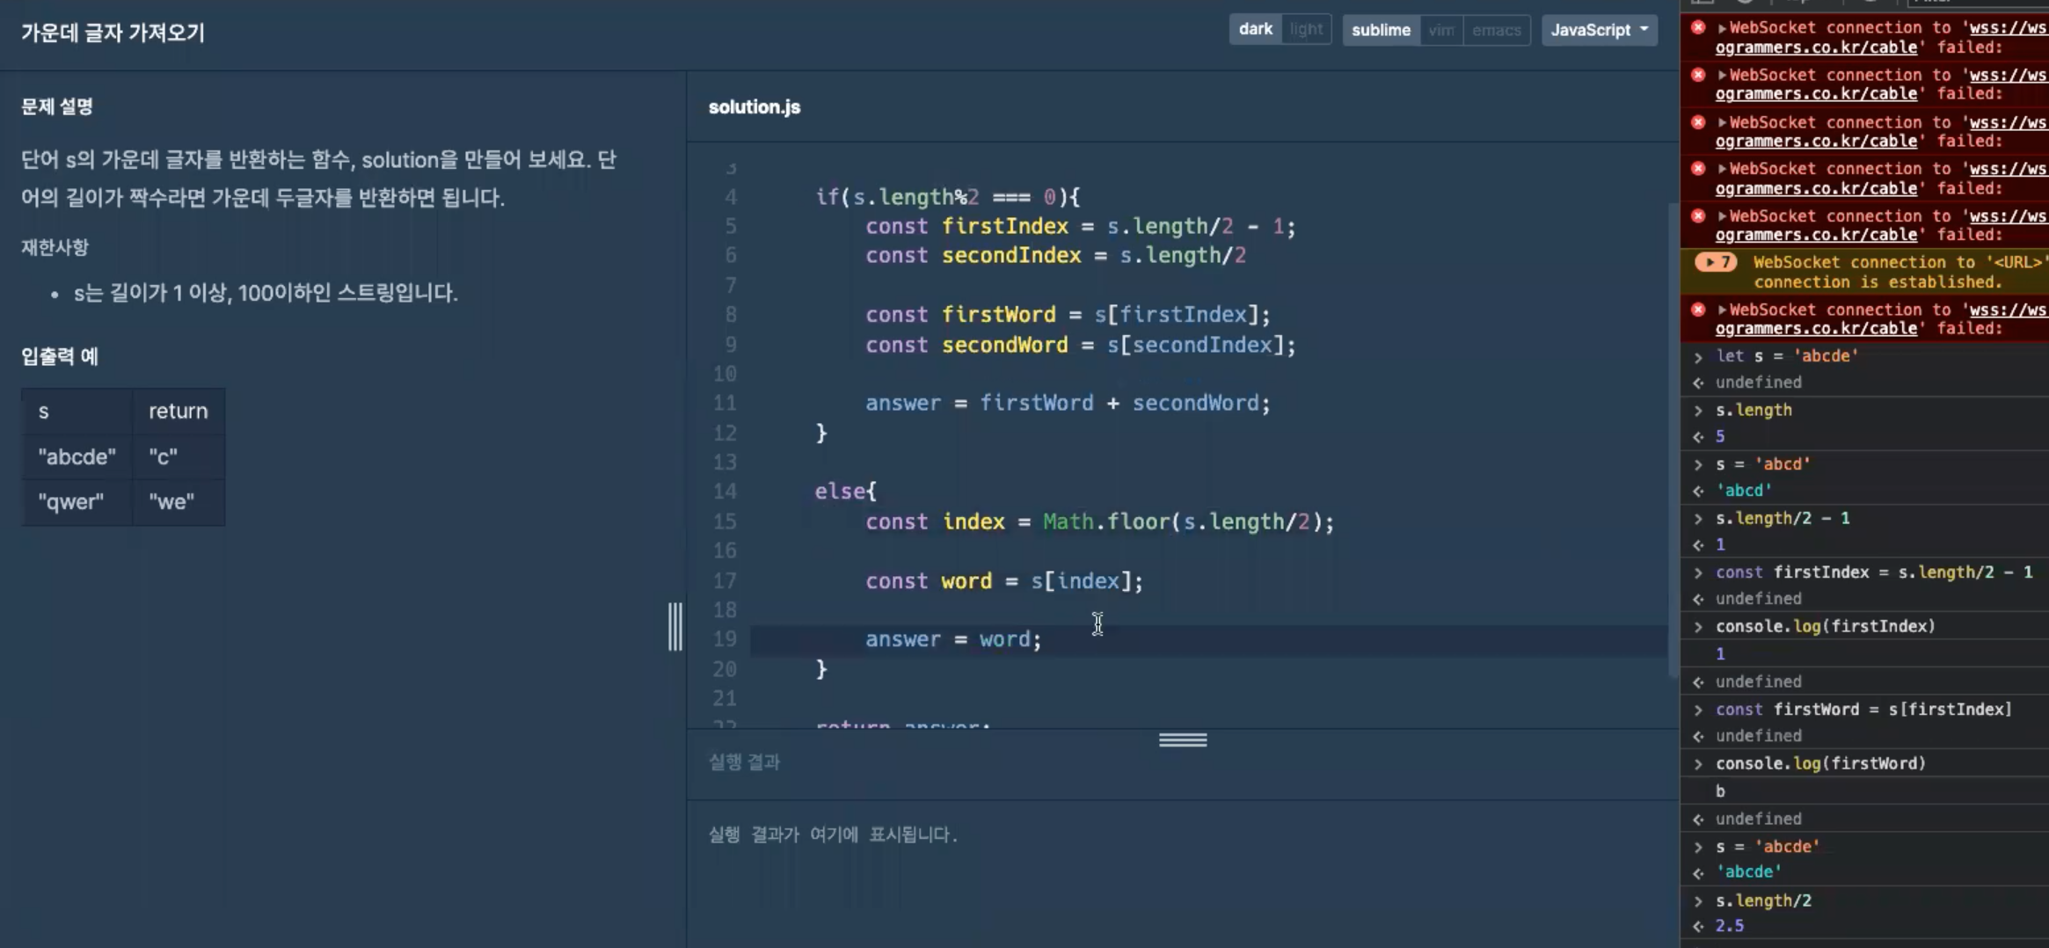Image resolution: width=2049 pixels, height=948 pixels.
Task: Click the error icon beside the last WebSocket failure
Action: click(x=1696, y=310)
